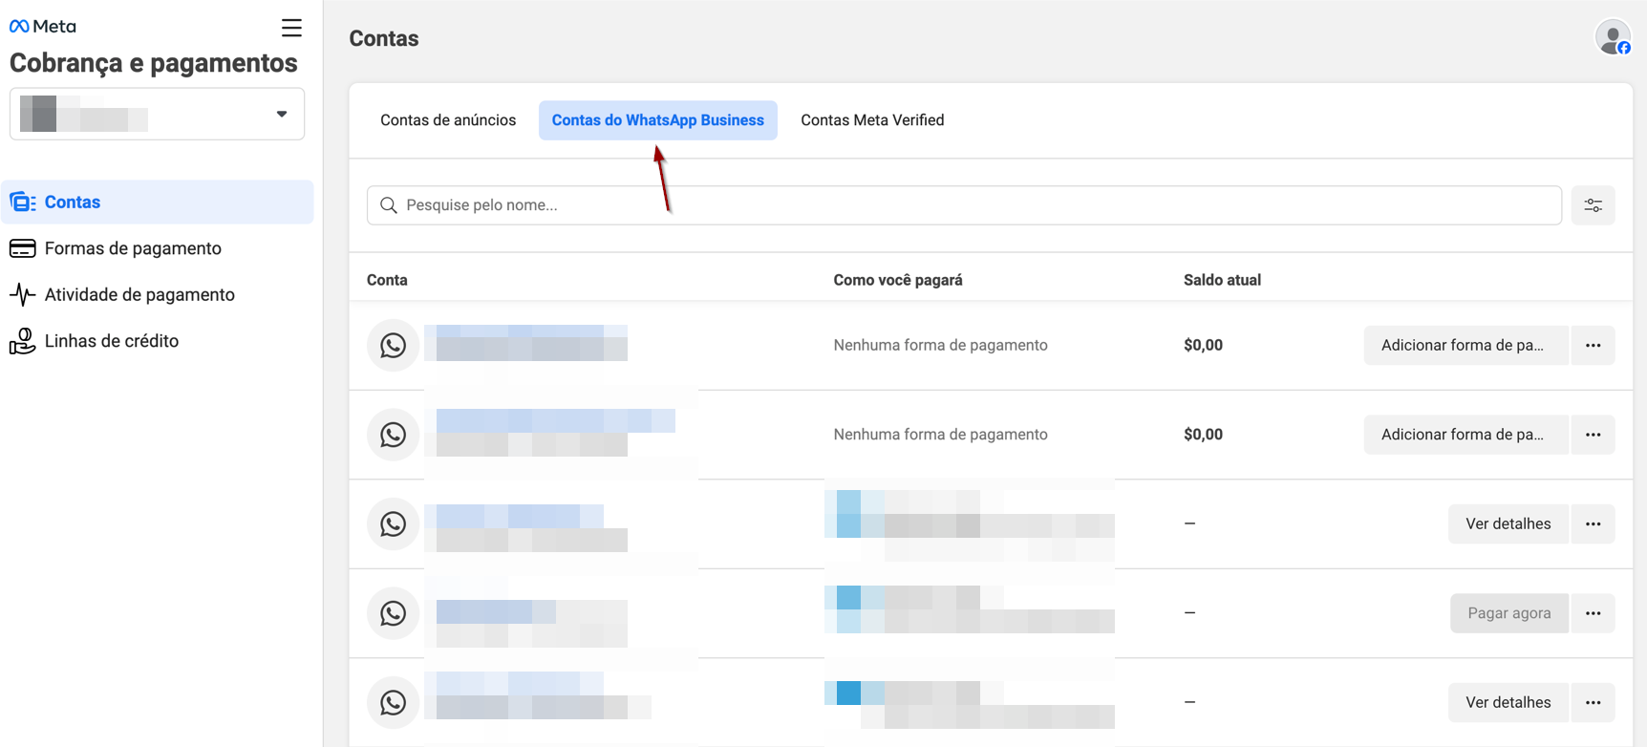1647x747 pixels.
Task: Collapse the sidebar with hamburger menu icon
Action: [x=291, y=28]
